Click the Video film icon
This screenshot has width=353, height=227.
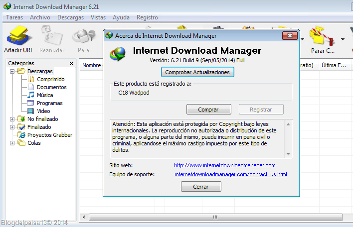(30, 111)
